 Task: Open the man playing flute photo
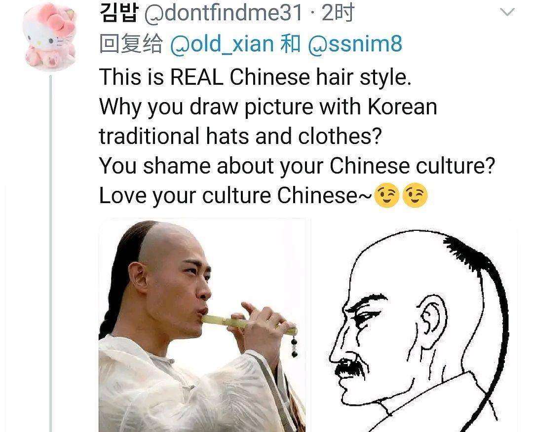(x=202, y=325)
